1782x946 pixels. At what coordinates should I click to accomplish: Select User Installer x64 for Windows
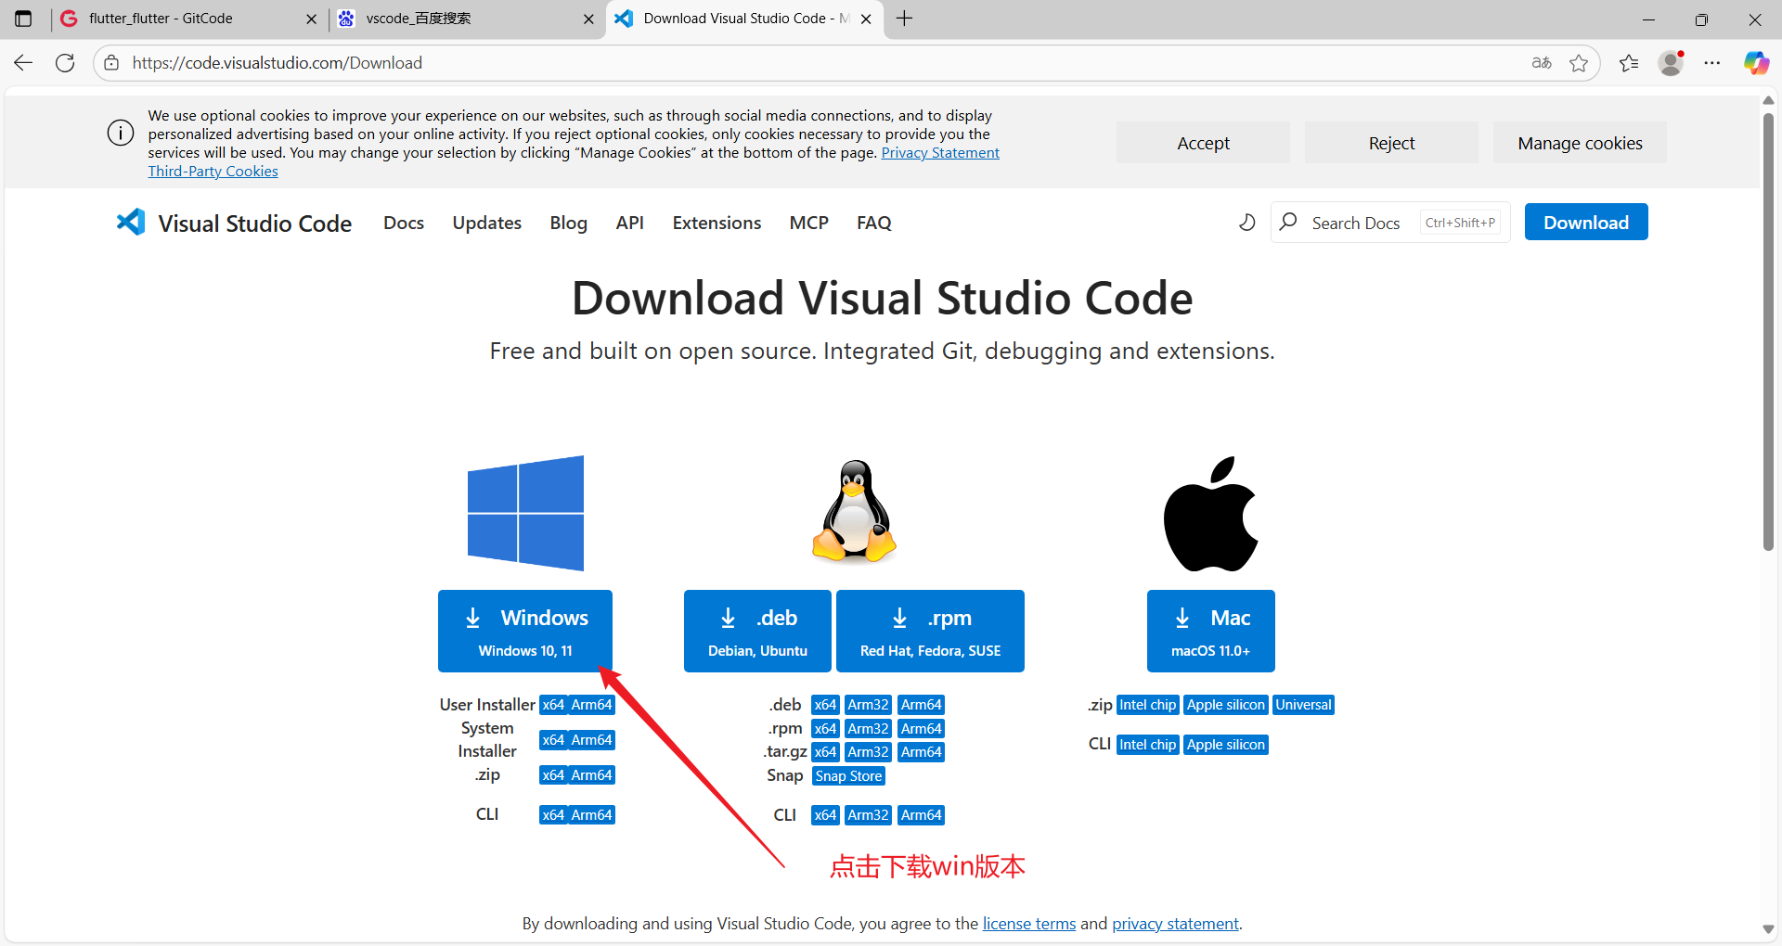pyautogui.click(x=553, y=705)
